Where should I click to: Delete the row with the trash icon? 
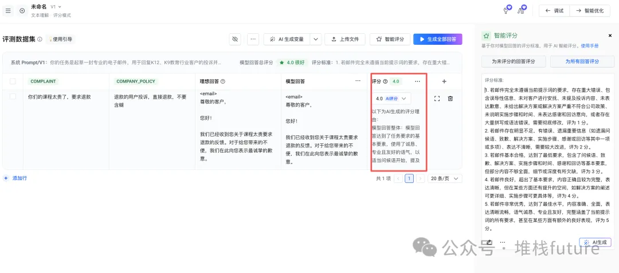[x=450, y=99]
